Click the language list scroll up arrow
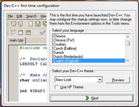The image size is (139, 107). 128,37
